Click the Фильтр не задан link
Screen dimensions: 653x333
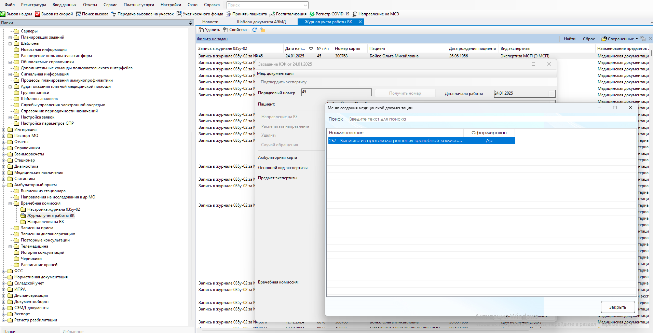coord(212,39)
